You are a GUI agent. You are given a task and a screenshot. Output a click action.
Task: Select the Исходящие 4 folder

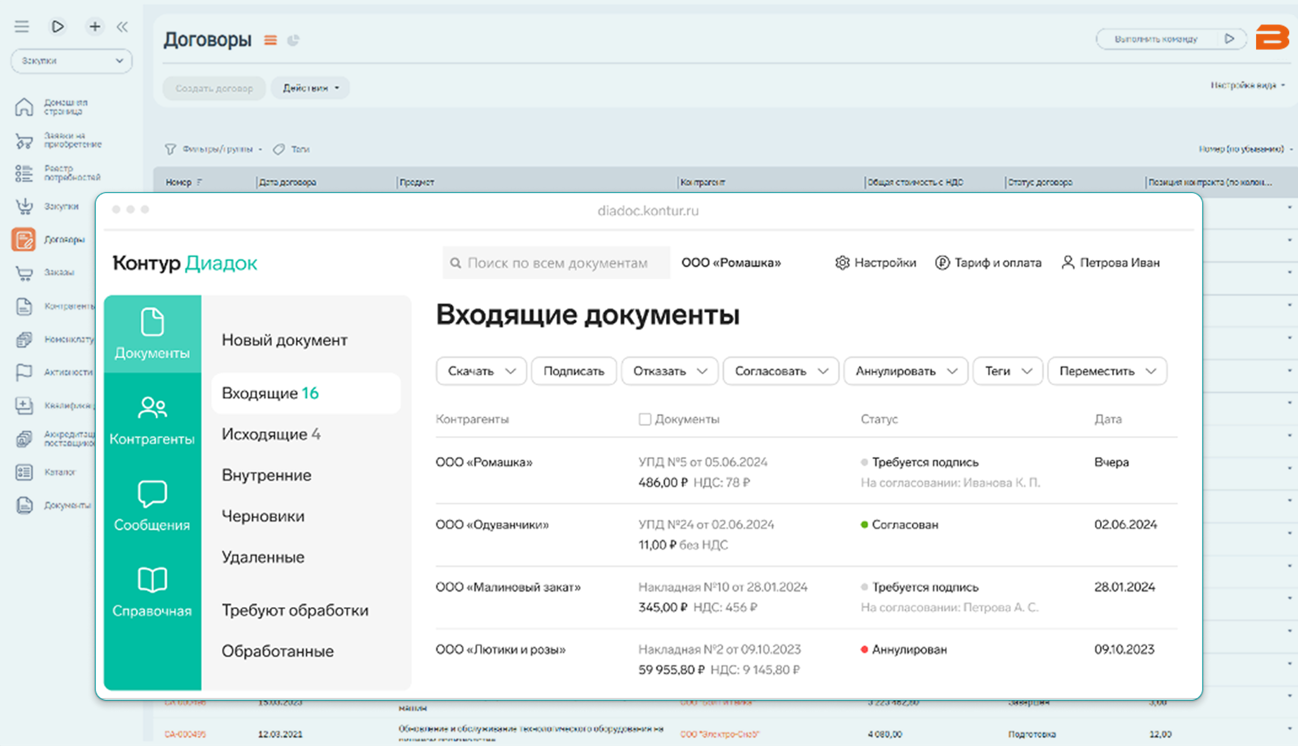[271, 434]
